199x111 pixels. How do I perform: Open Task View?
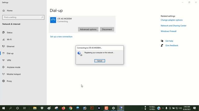(24, 108)
